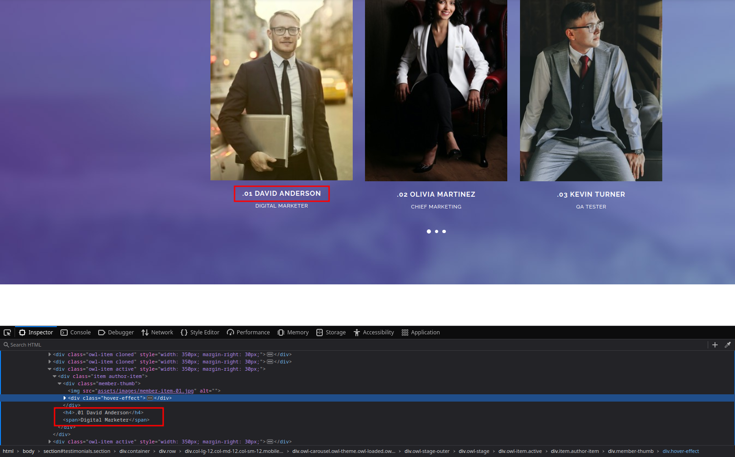Open the Console panel
The image size is (735, 457).
(x=75, y=333)
